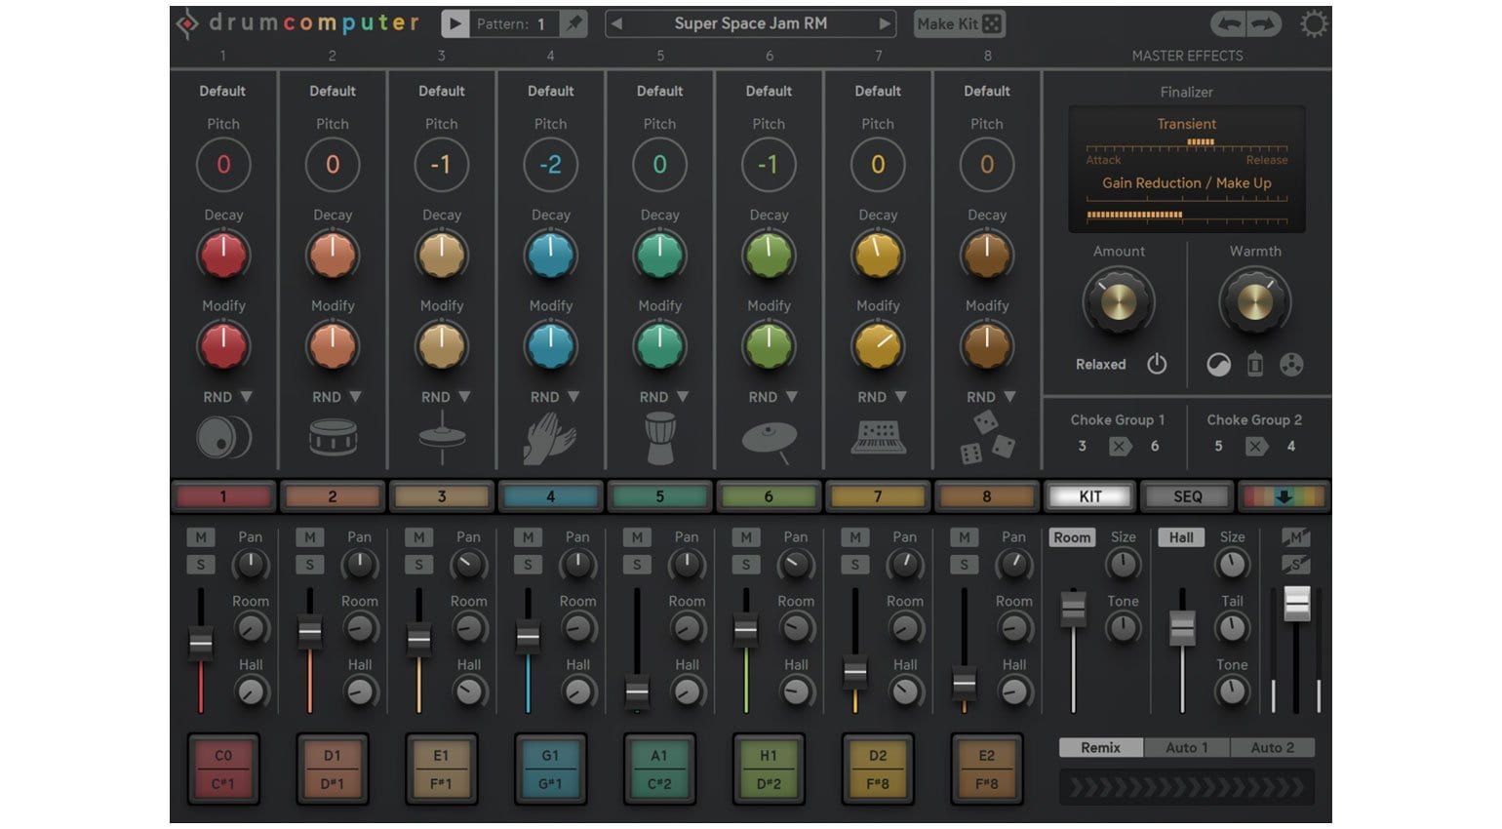
Task: Switch to the KIT tab
Action: coord(1090,496)
